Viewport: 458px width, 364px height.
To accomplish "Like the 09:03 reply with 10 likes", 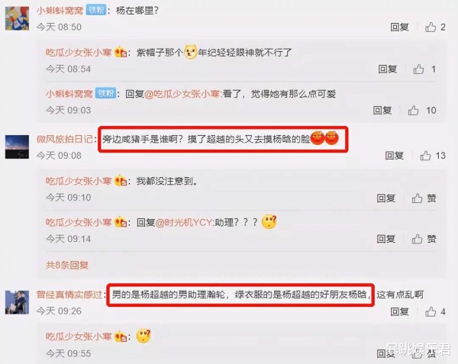I will [413, 111].
